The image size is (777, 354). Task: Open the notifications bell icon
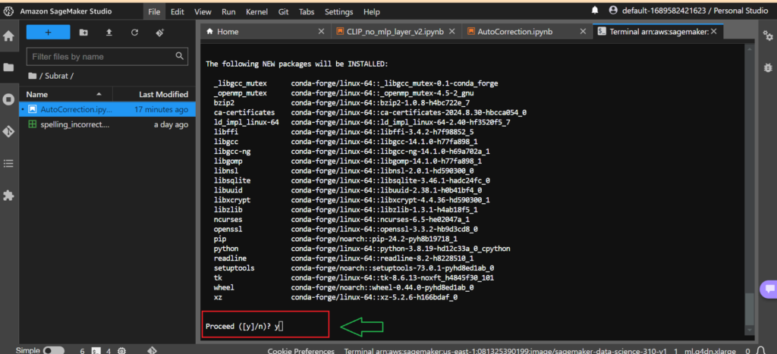tap(595, 11)
